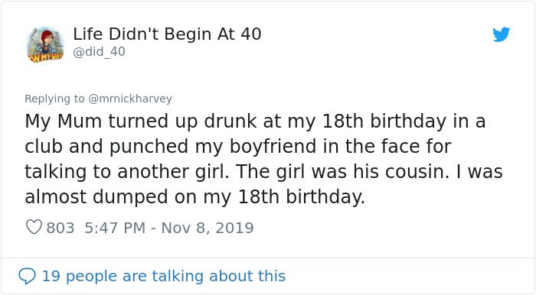
Task: Click the Nov 8, 2019 date
Action: pyautogui.click(x=208, y=228)
